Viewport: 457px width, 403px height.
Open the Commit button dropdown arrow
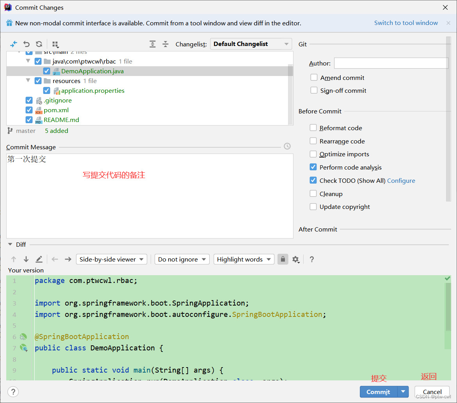coord(403,392)
